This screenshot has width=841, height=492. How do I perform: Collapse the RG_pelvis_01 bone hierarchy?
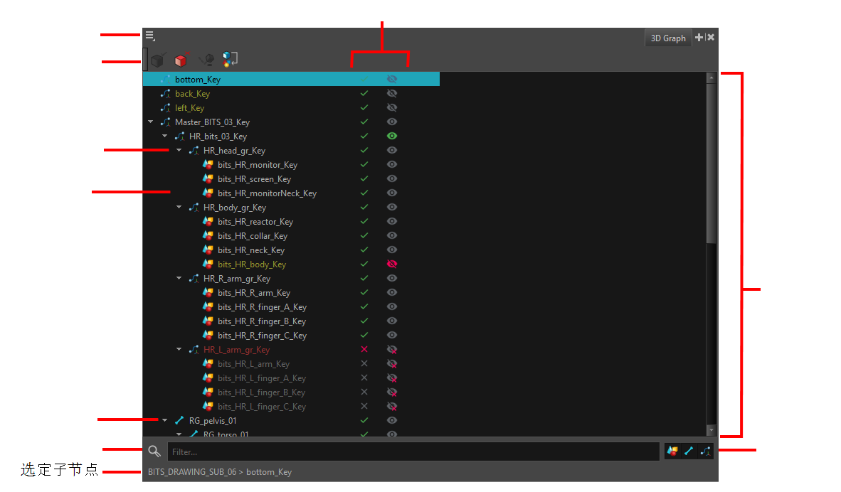point(165,420)
